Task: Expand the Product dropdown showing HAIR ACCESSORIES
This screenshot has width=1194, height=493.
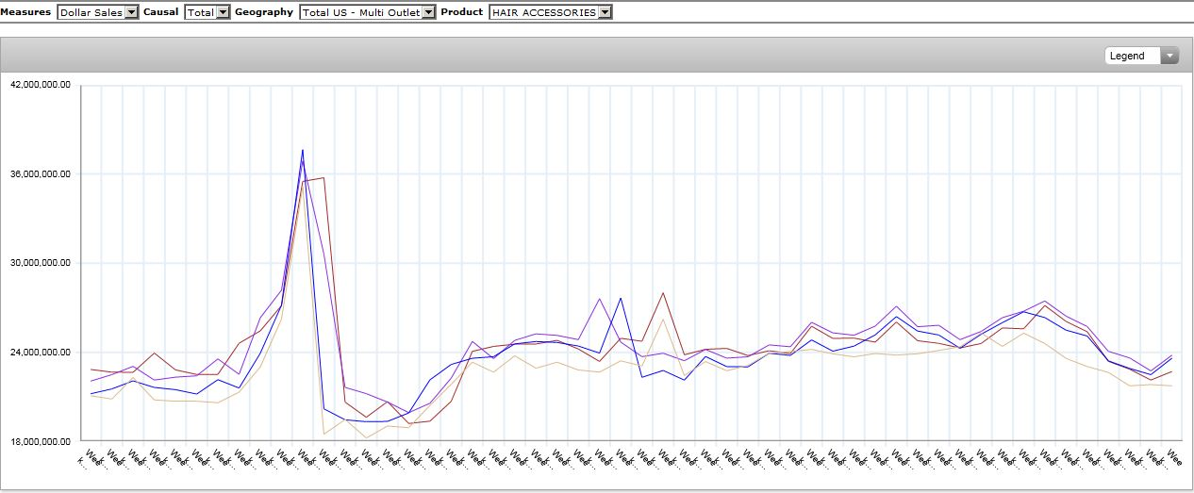Action: pyautogui.click(x=551, y=12)
